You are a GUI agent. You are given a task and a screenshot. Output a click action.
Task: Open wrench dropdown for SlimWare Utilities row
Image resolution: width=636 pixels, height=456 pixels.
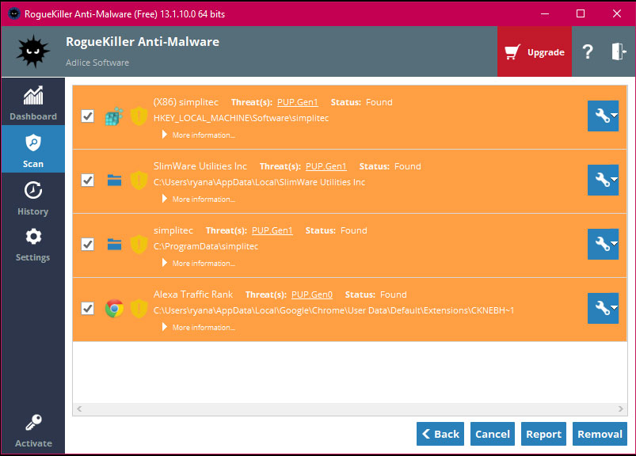tap(603, 180)
